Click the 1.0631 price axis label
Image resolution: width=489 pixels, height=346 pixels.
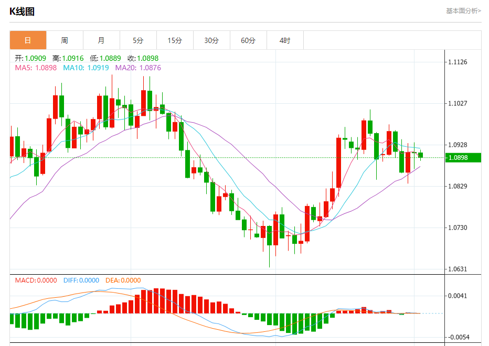pos(458,269)
